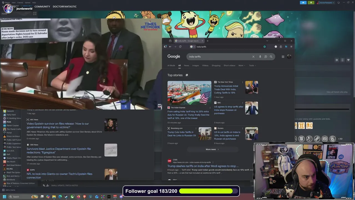Go back in the browser window
This screenshot has width=355, height=200.
pyautogui.click(x=170, y=47)
